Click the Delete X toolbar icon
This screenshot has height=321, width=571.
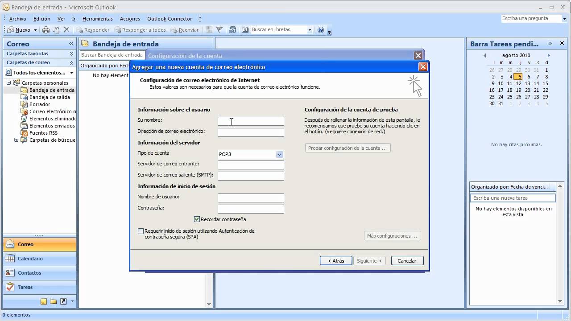click(x=66, y=30)
